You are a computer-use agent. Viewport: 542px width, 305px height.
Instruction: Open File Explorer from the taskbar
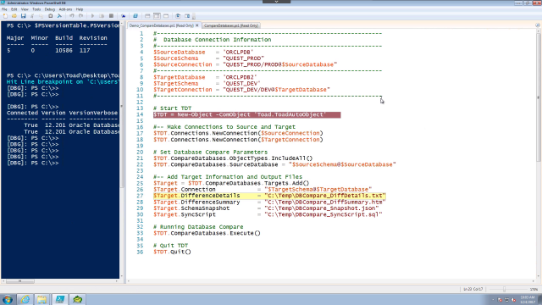42,299
